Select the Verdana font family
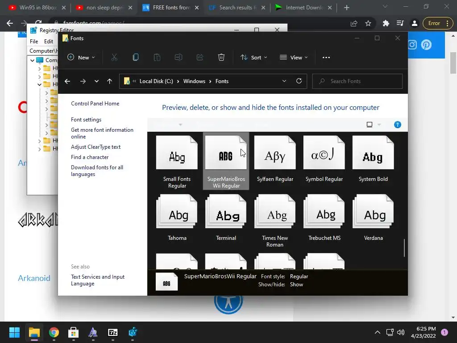This screenshot has height=343, width=457. (373, 218)
